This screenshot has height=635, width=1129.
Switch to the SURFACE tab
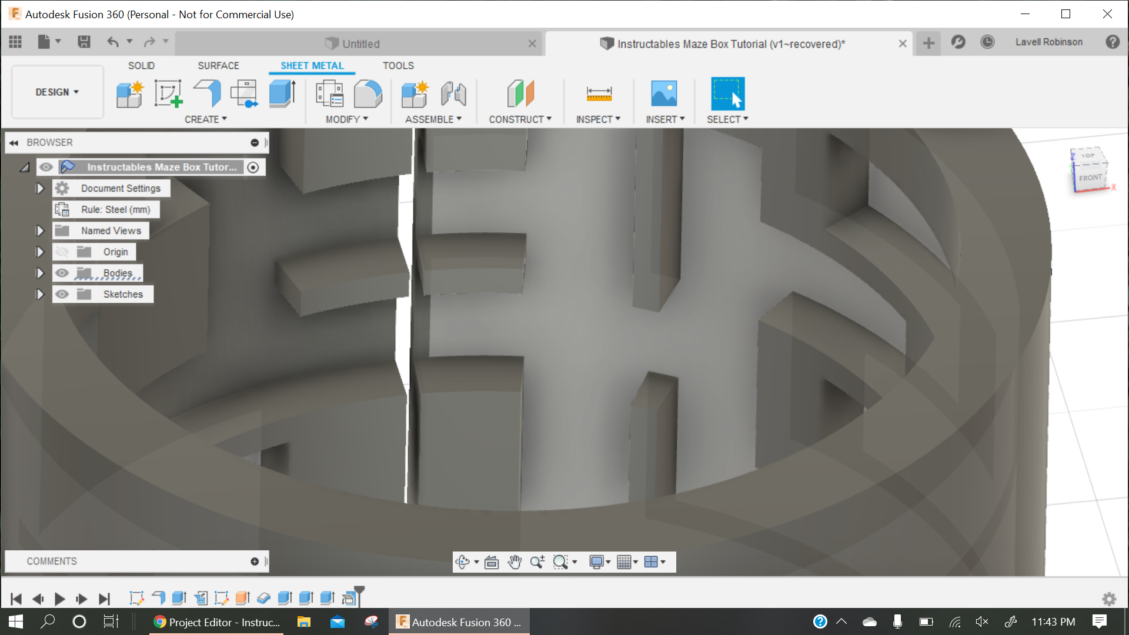point(219,66)
